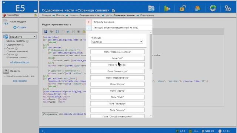Click the dialog scrollbar down arrow
This screenshot has height=133, width=237.
point(151,116)
